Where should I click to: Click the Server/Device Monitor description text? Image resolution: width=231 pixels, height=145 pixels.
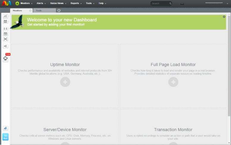pos(65,137)
